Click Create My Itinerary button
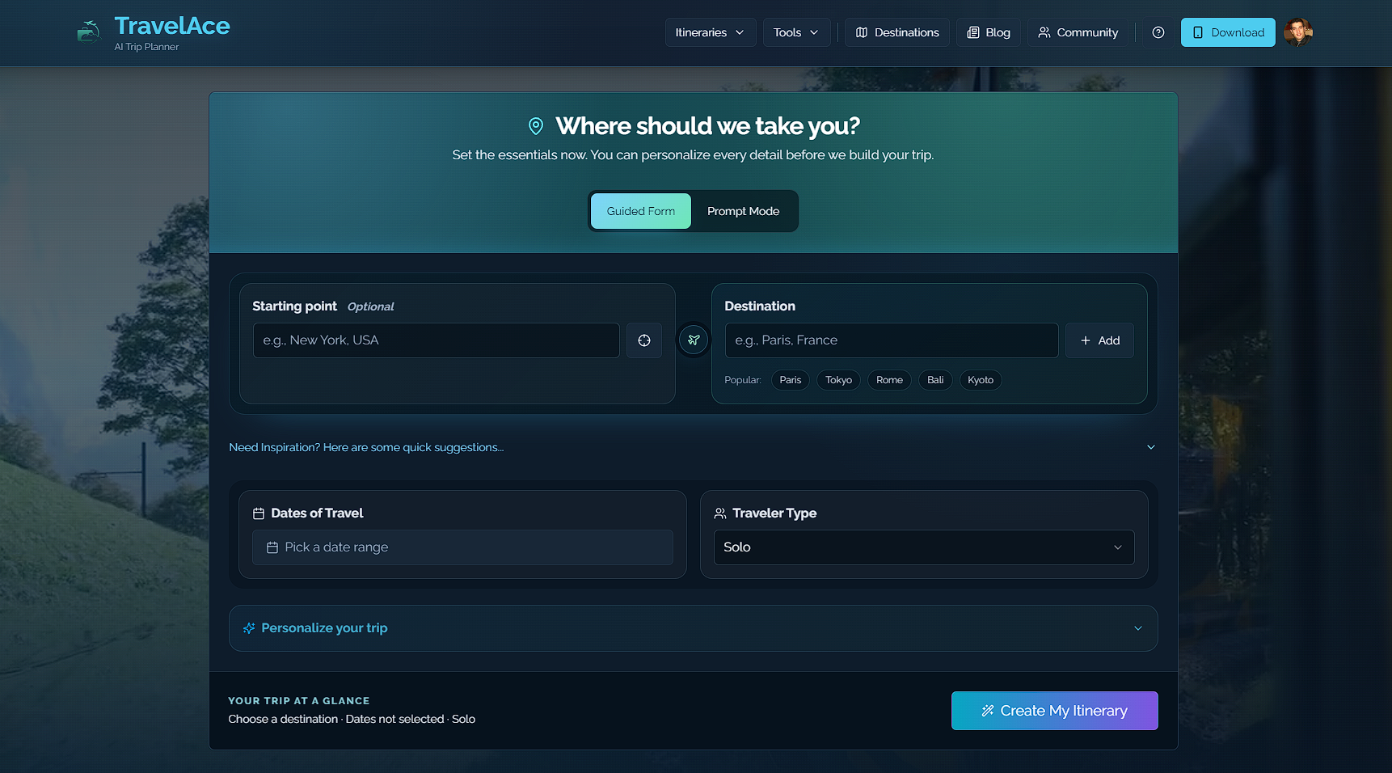 [x=1054, y=711]
